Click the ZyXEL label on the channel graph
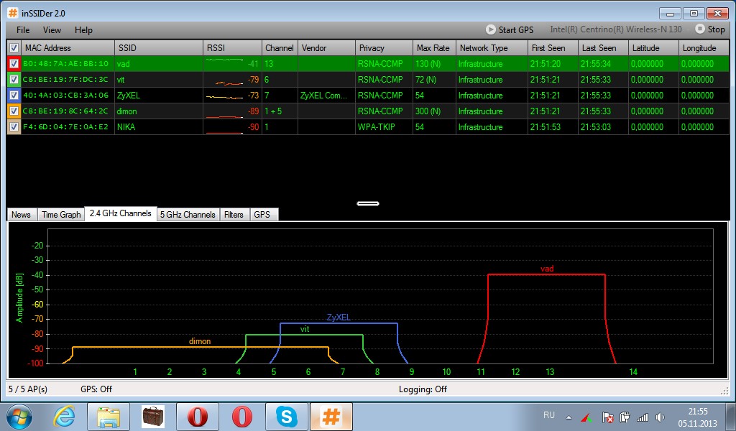The image size is (736, 431). tap(339, 318)
